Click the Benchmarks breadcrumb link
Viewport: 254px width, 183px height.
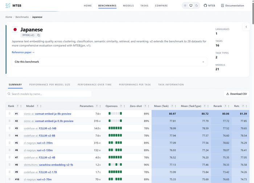pyautogui.click(x=22, y=17)
